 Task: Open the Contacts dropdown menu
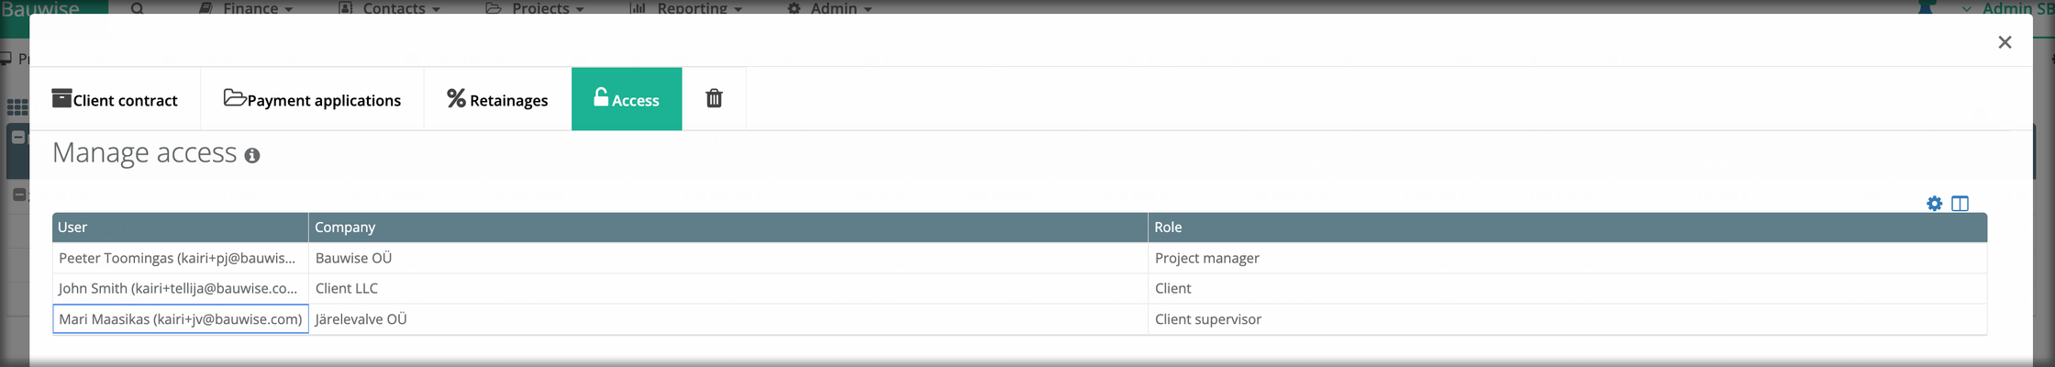(390, 8)
